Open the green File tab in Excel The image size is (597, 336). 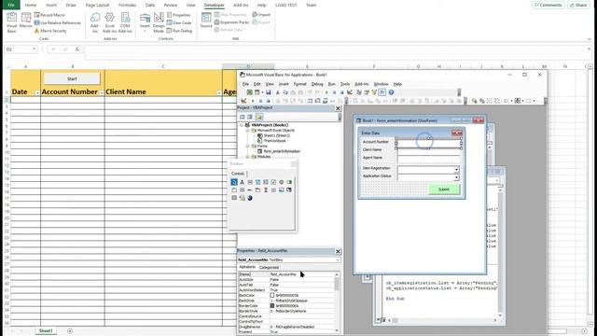tap(11, 5)
